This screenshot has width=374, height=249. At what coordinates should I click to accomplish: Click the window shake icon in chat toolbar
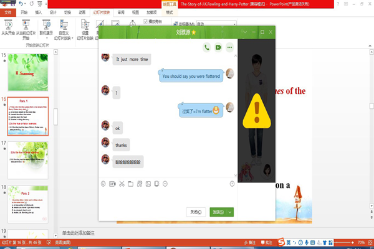coord(156,184)
